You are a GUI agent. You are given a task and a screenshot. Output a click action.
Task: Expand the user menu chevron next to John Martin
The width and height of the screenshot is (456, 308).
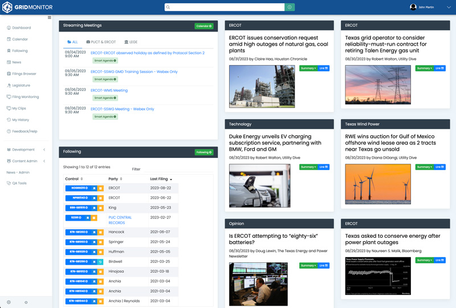[449, 7]
